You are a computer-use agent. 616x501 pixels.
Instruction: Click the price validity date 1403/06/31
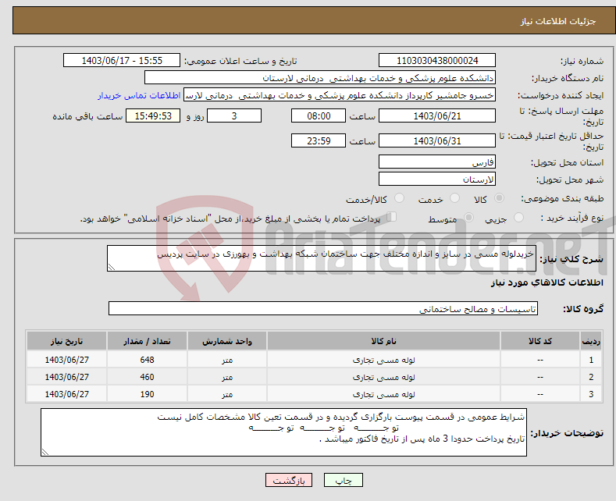point(437,140)
